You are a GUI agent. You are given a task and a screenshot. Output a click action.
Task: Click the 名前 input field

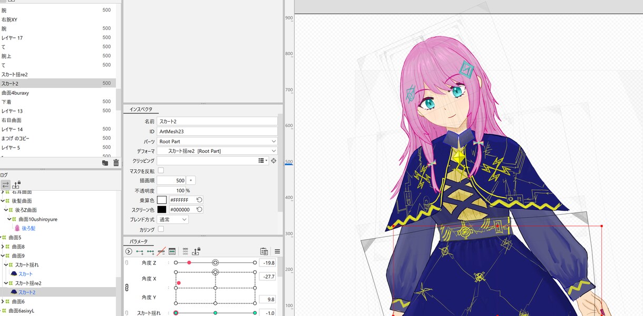(217, 122)
